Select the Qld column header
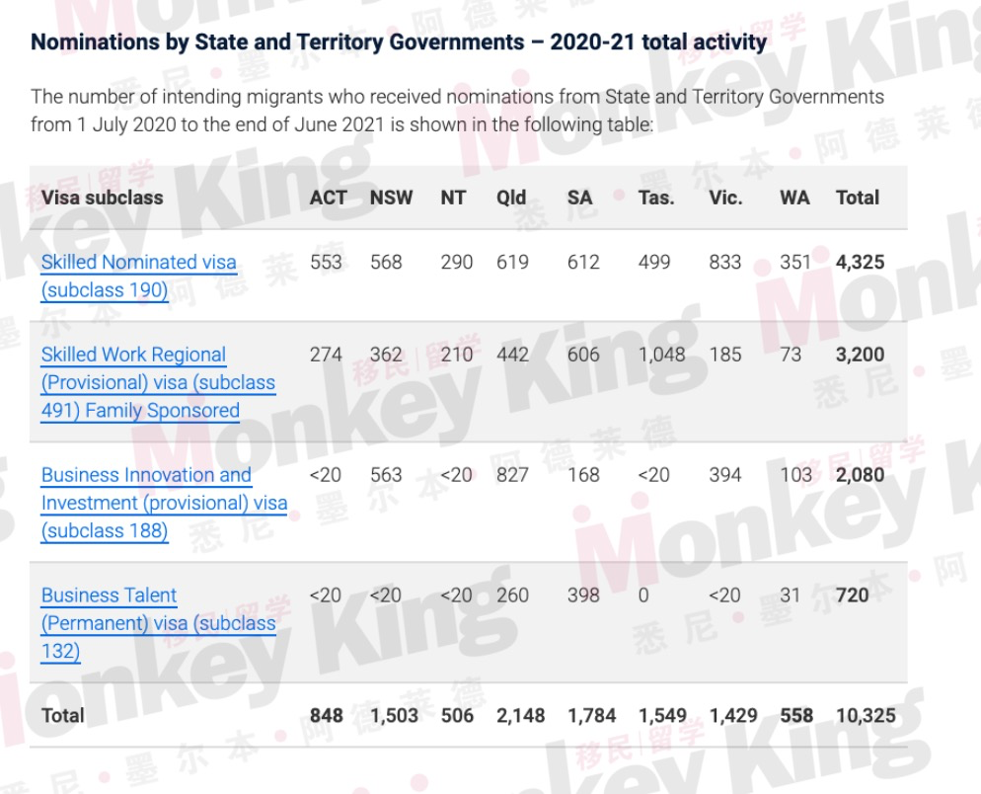 (x=511, y=198)
